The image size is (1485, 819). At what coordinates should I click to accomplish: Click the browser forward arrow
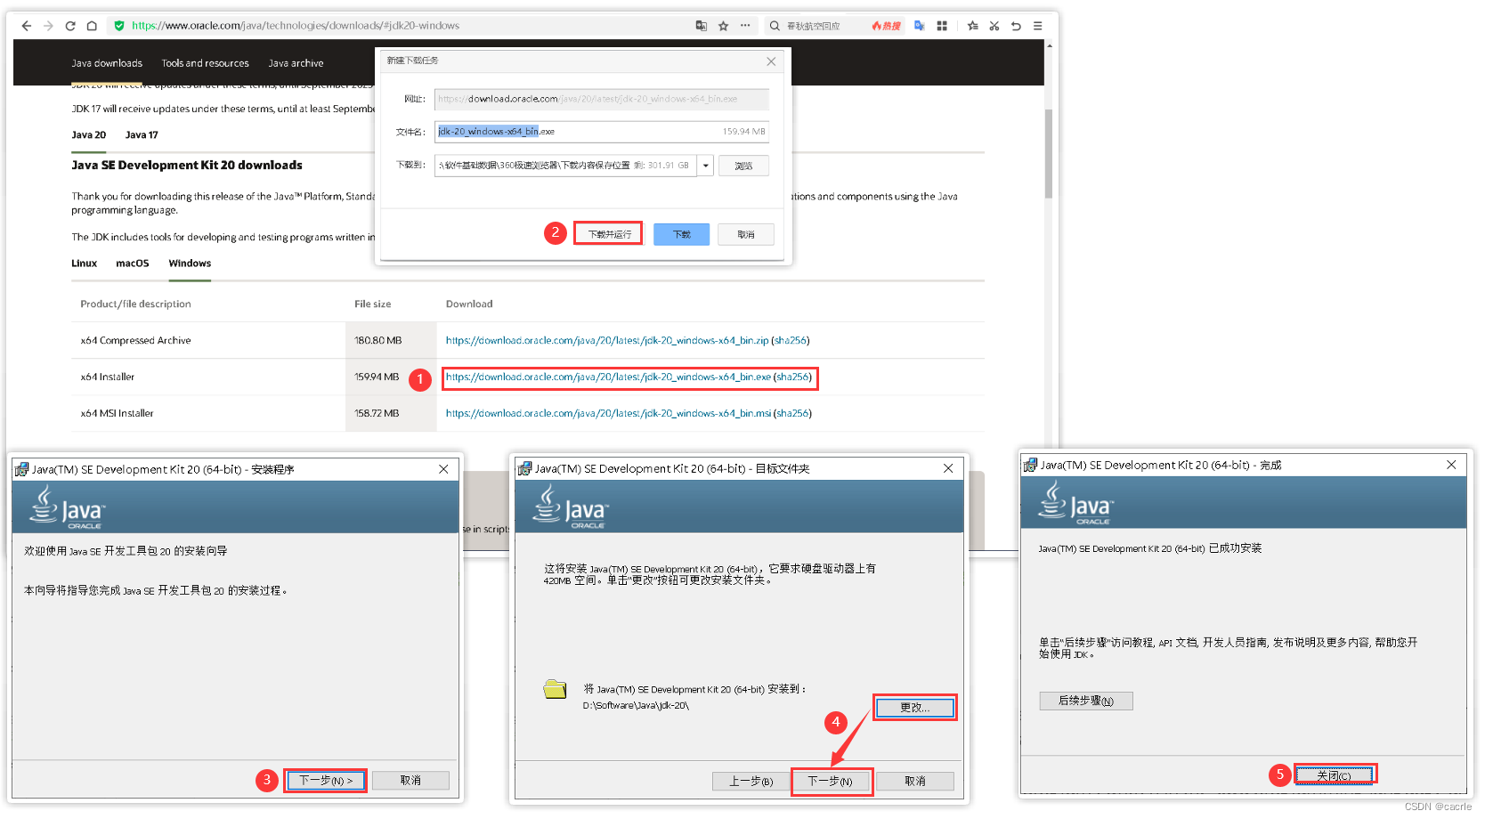pos(48,26)
